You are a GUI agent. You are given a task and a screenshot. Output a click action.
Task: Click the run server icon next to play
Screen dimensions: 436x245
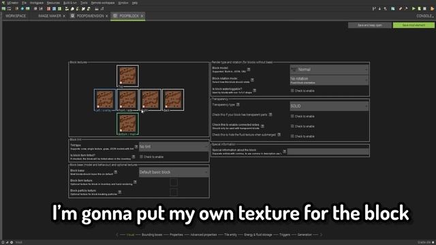point(420,9)
